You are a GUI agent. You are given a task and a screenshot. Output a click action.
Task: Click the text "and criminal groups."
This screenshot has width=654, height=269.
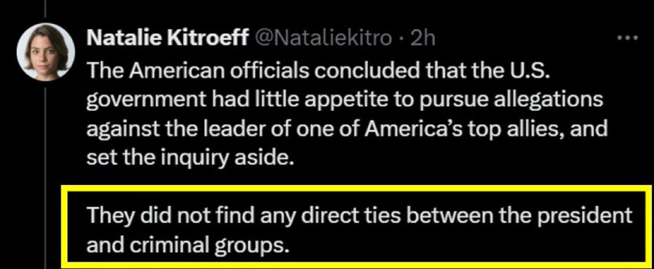coord(189,244)
